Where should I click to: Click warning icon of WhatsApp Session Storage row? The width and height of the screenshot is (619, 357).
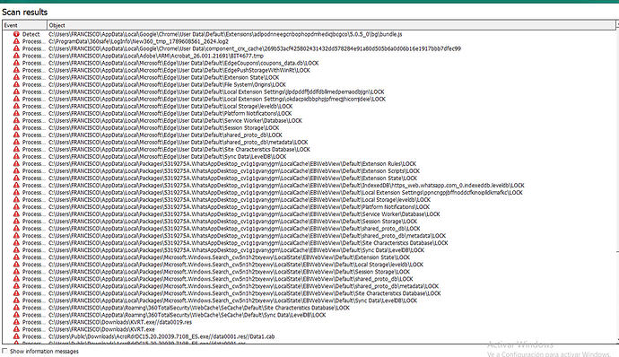click(16, 222)
